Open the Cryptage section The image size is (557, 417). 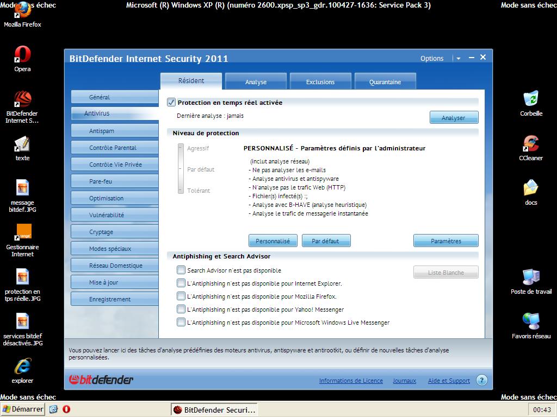click(x=115, y=232)
